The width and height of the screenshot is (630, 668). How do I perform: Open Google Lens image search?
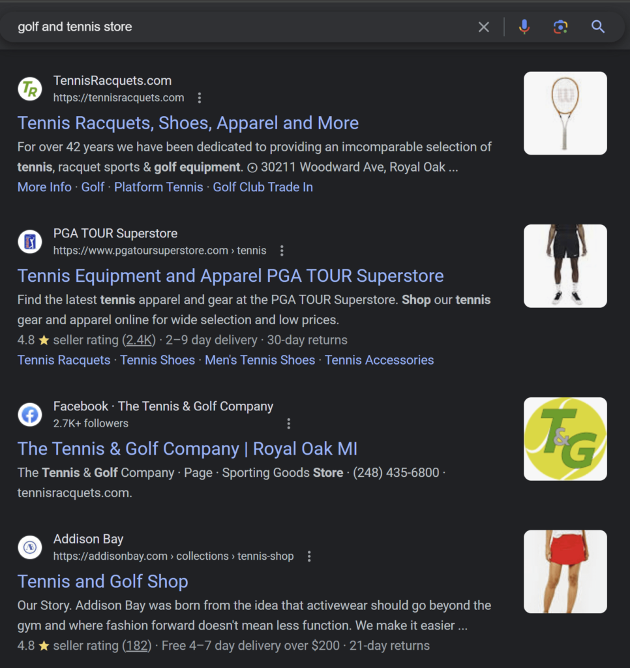point(560,27)
